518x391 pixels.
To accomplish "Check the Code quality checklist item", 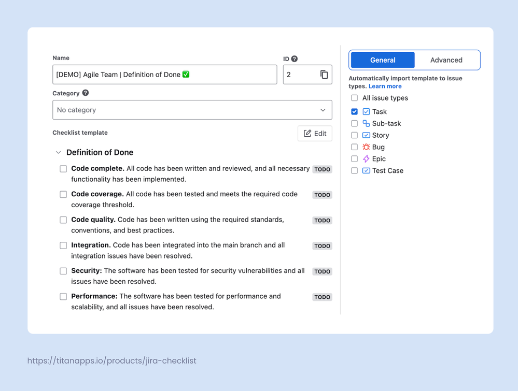I will [63, 220].
